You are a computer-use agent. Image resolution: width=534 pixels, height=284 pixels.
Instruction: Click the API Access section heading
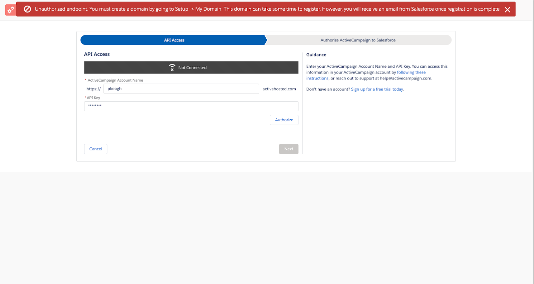pos(97,54)
